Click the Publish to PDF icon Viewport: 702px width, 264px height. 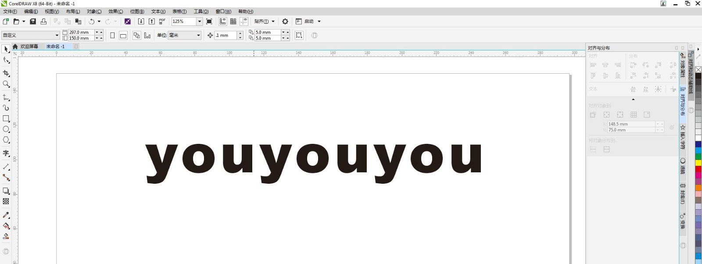(162, 21)
